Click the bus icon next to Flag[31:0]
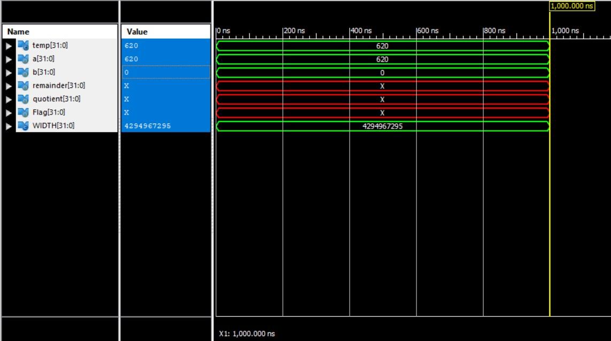This screenshot has width=611, height=341. coord(24,112)
